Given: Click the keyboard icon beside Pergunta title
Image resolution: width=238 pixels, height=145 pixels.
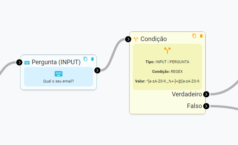Looking at the screenshot, I should tap(27, 62).
